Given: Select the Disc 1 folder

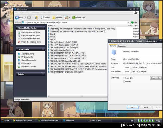Looking at the screenshot, I should [x=53, y=34].
